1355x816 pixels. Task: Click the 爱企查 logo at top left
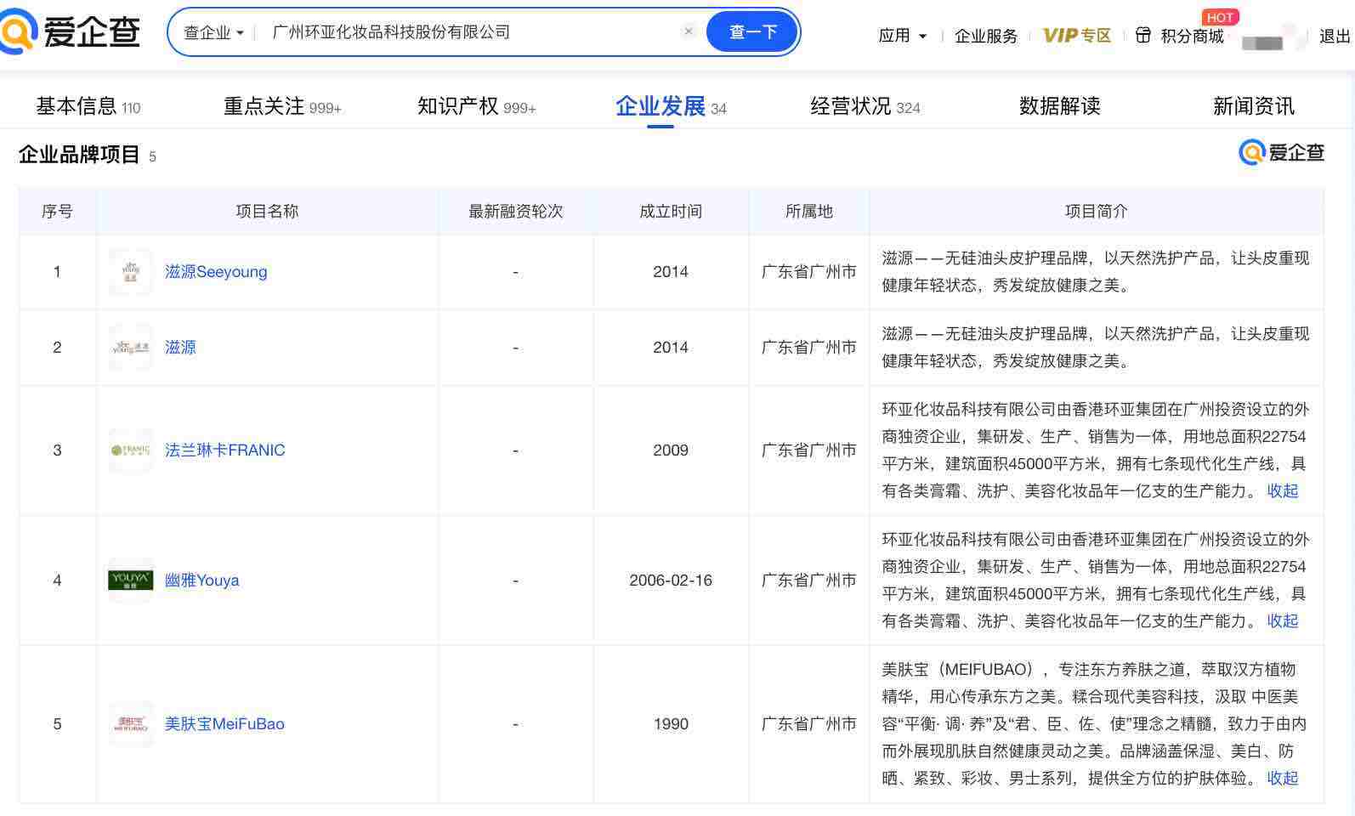70,31
